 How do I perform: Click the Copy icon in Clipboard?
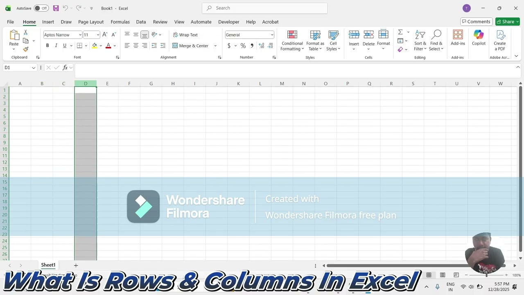(25, 41)
